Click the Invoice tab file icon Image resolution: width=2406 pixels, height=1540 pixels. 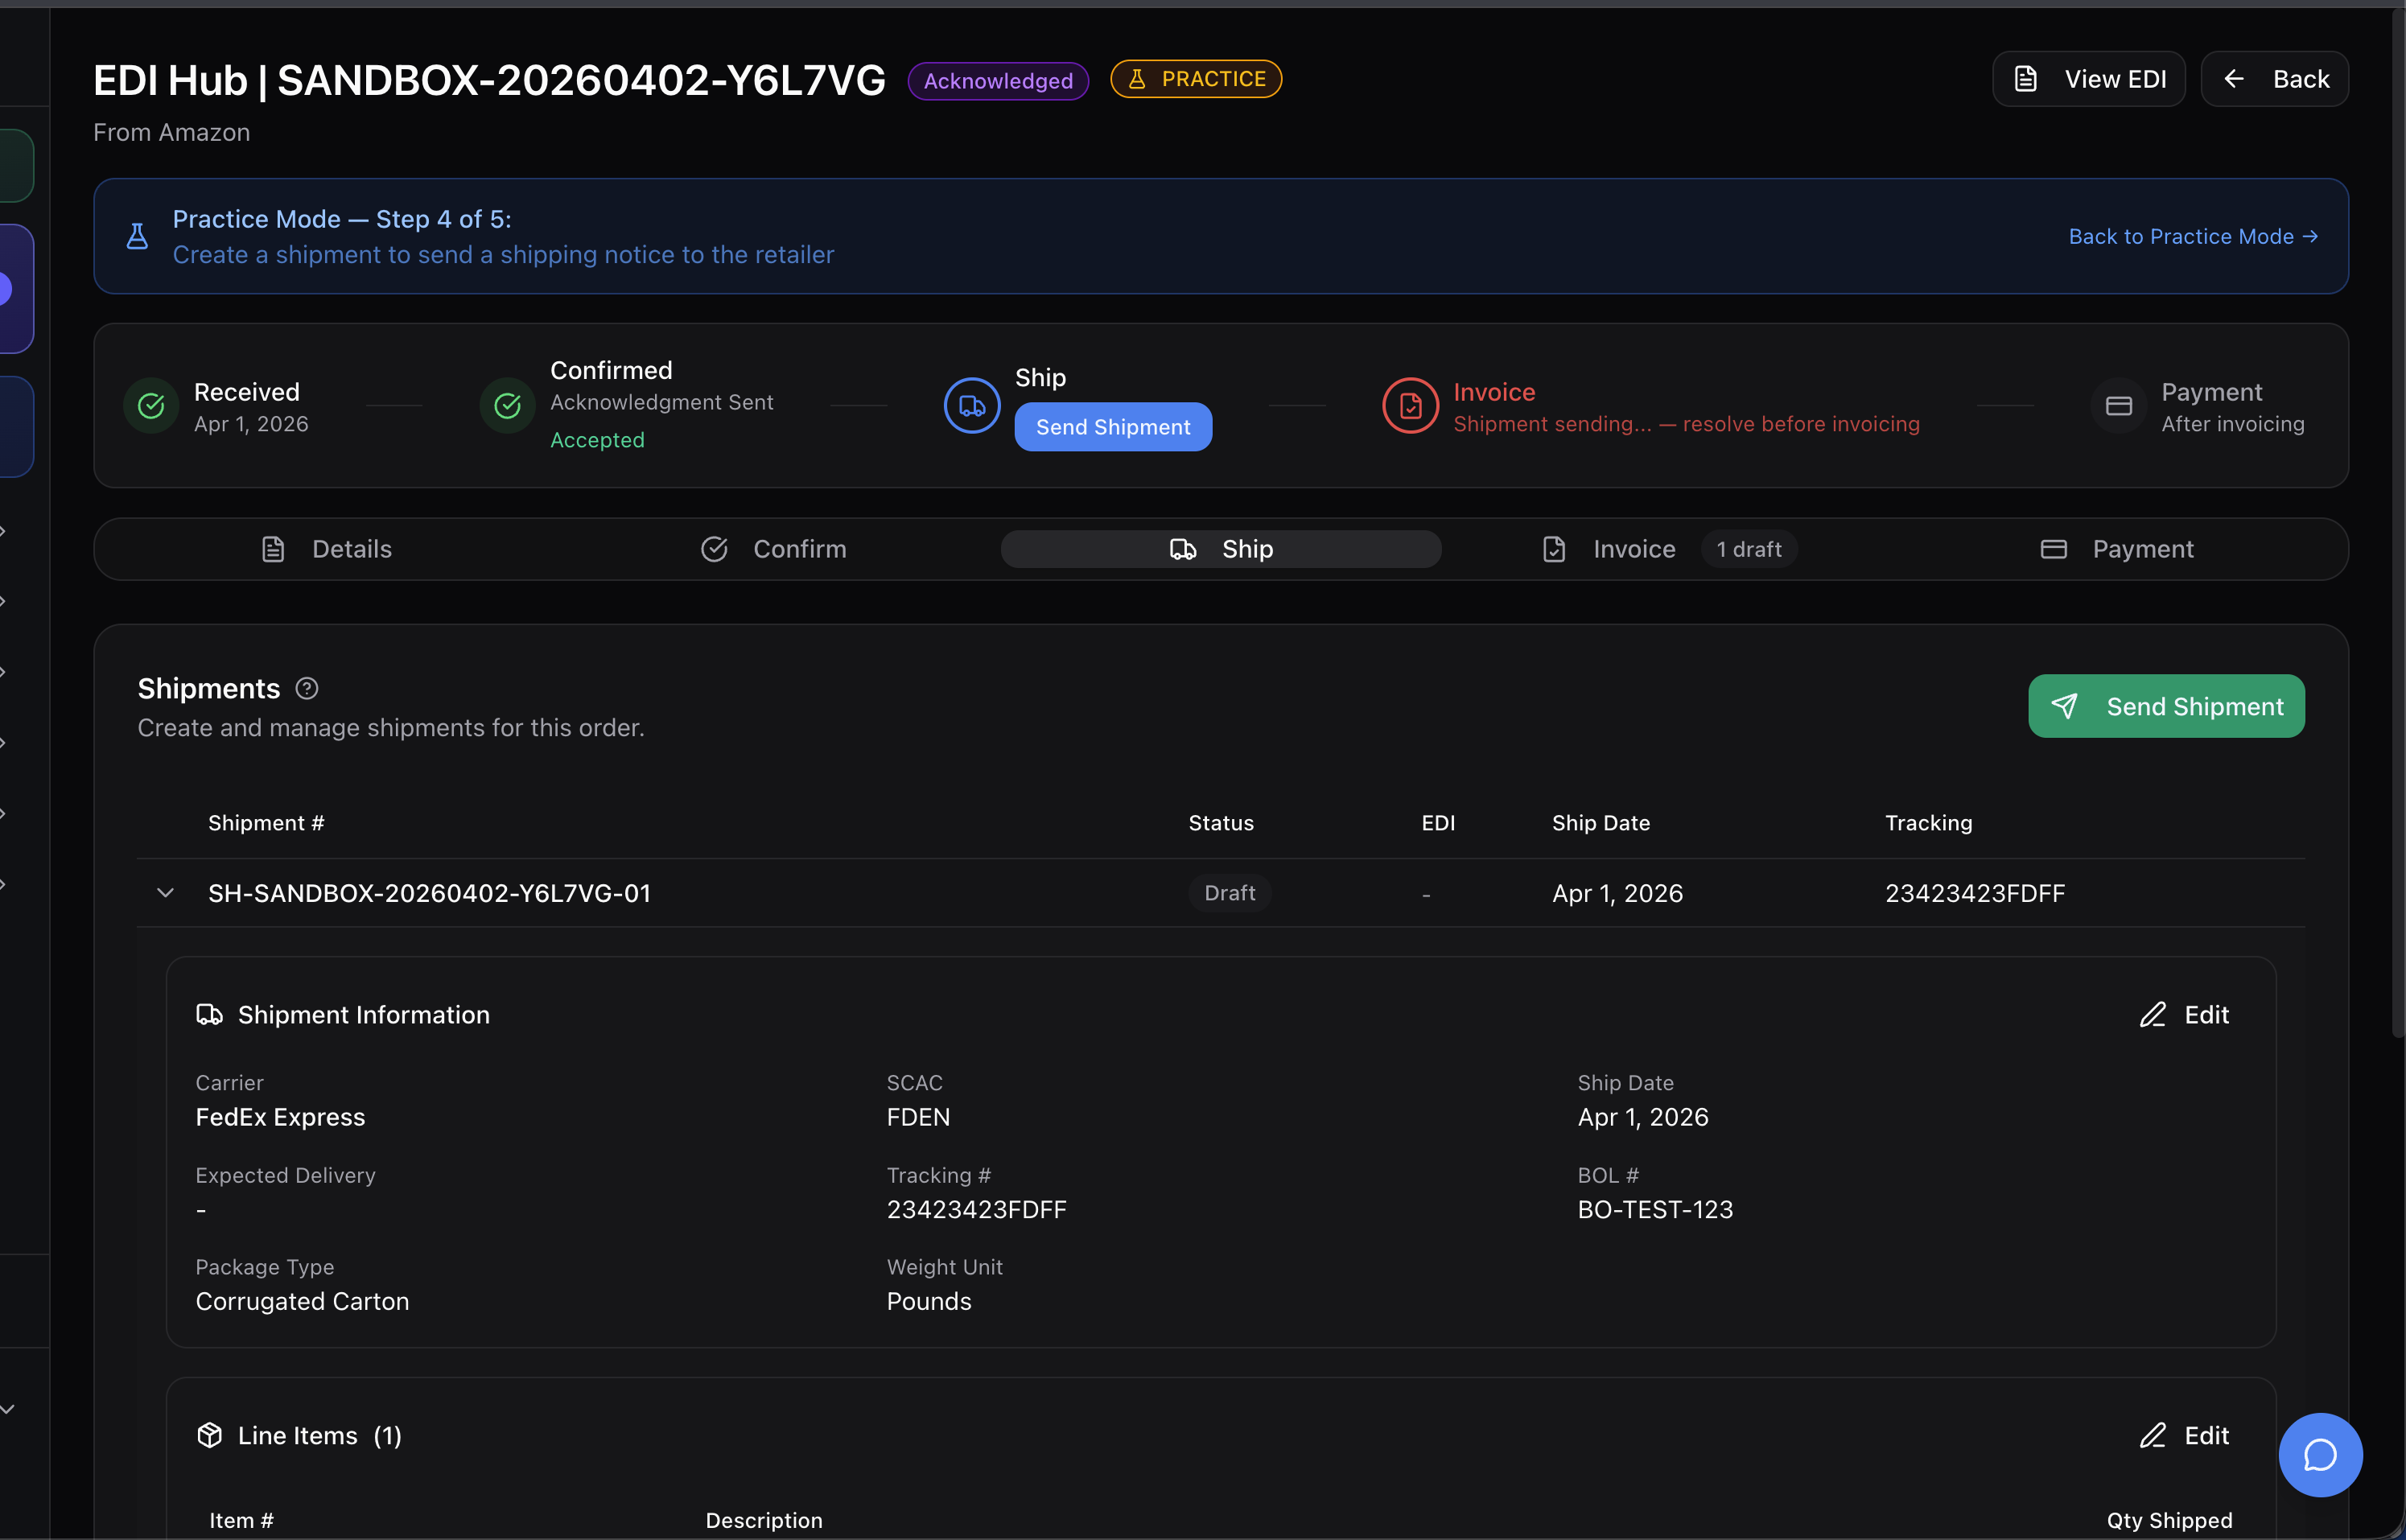pos(1554,549)
